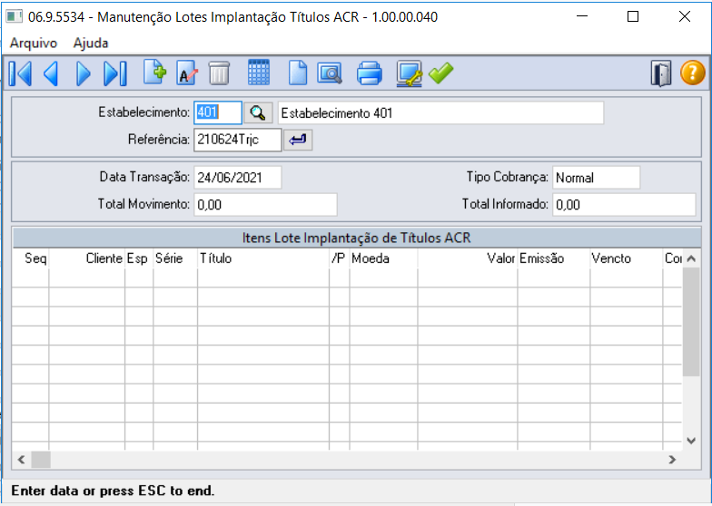This screenshot has width=712, height=506.
Task: Go to previous record arrow
Action: click(51, 73)
